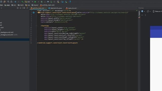Image resolution: width=162 pixels, height=91 pixels.
Task: Open SDK Manager download-arrow icon
Action: pyautogui.click(x=66, y=2)
